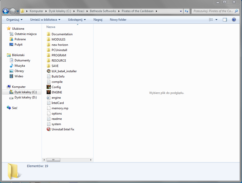Screen dimensions: 242x183
Task: Select the readme file
Action: [54, 119]
